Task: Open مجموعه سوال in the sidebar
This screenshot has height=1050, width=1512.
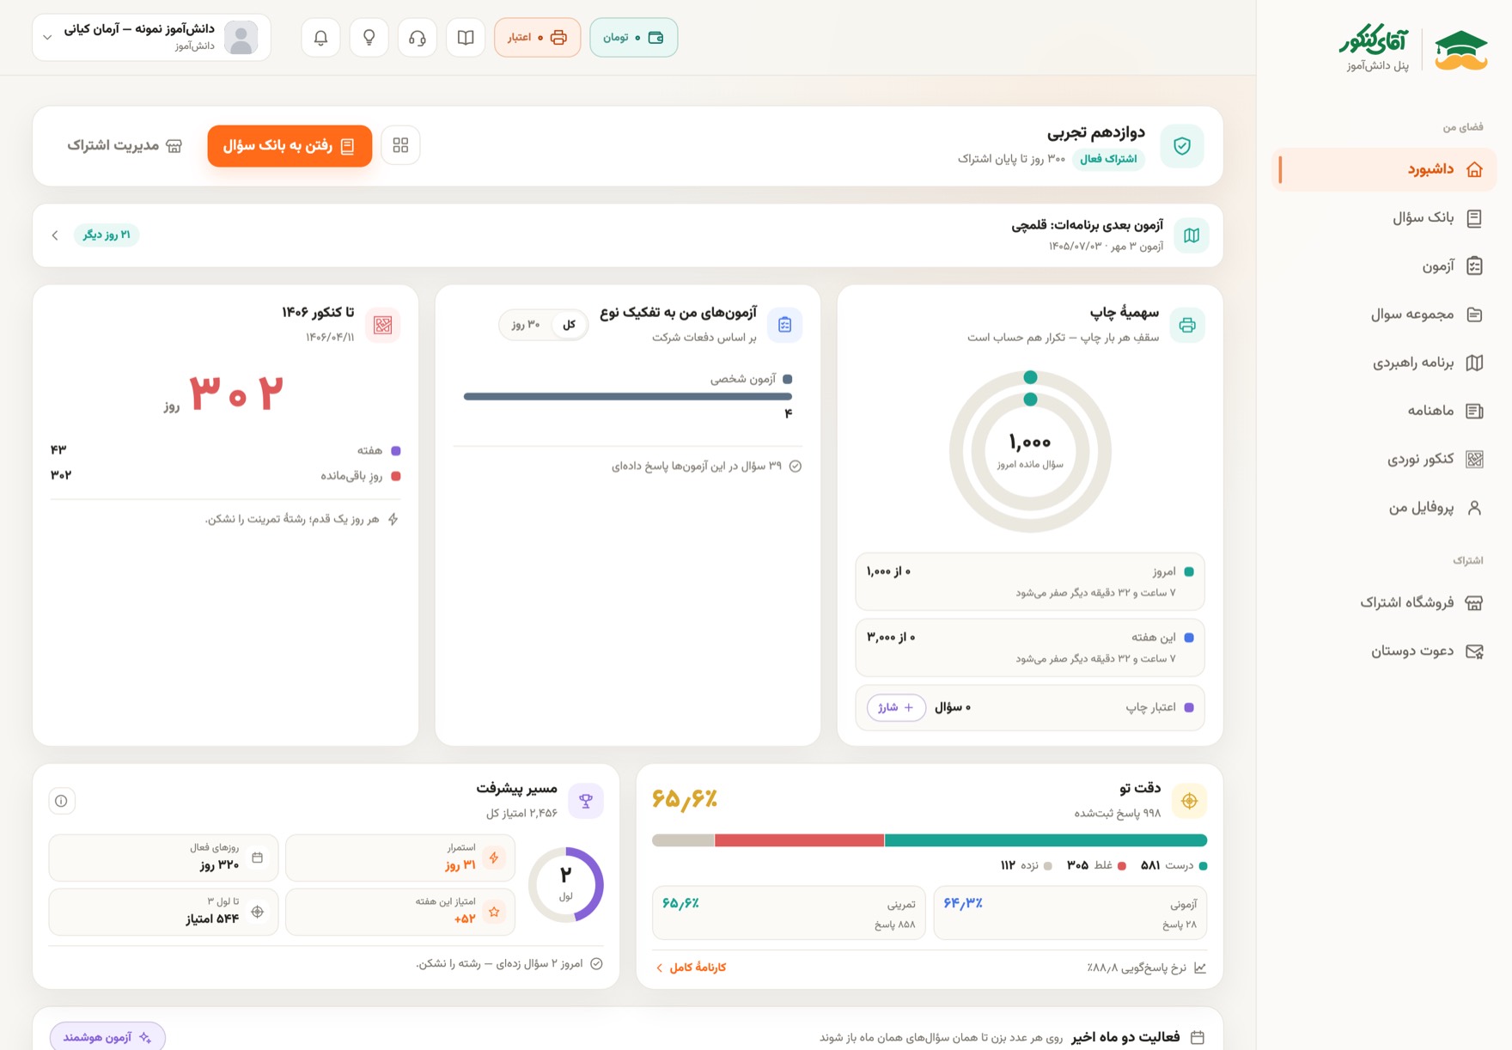Action: click(1384, 314)
